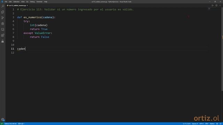This screenshot has height=125, width=223.
Task: Change indentation via Spaces: 4
Action: [x=195, y=124]
